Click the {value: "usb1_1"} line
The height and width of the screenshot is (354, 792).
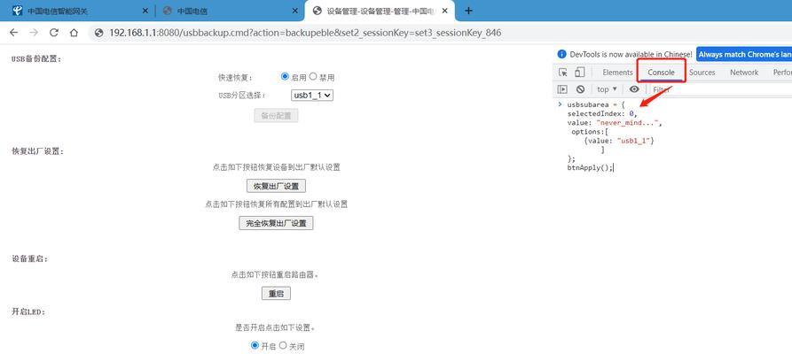pos(619,141)
